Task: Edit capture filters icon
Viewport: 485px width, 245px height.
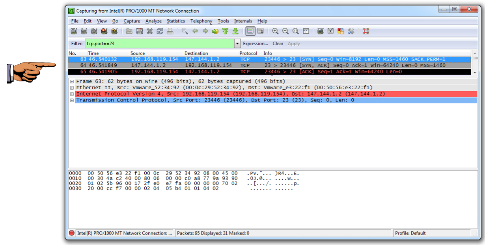Action: pyautogui.click(x=321, y=31)
